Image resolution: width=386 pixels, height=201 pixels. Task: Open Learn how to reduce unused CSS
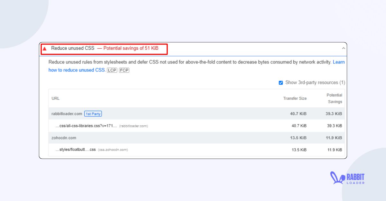pos(78,70)
